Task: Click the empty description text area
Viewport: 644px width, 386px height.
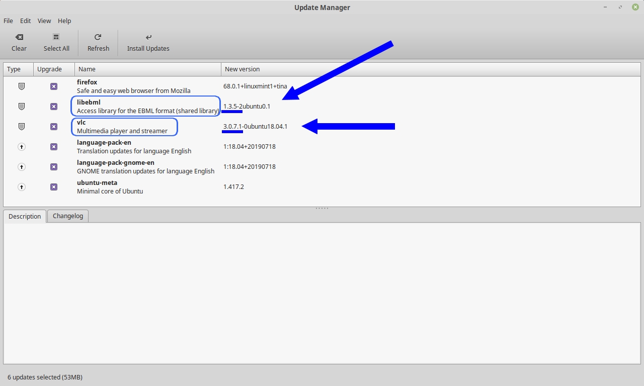Action: point(322,293)
